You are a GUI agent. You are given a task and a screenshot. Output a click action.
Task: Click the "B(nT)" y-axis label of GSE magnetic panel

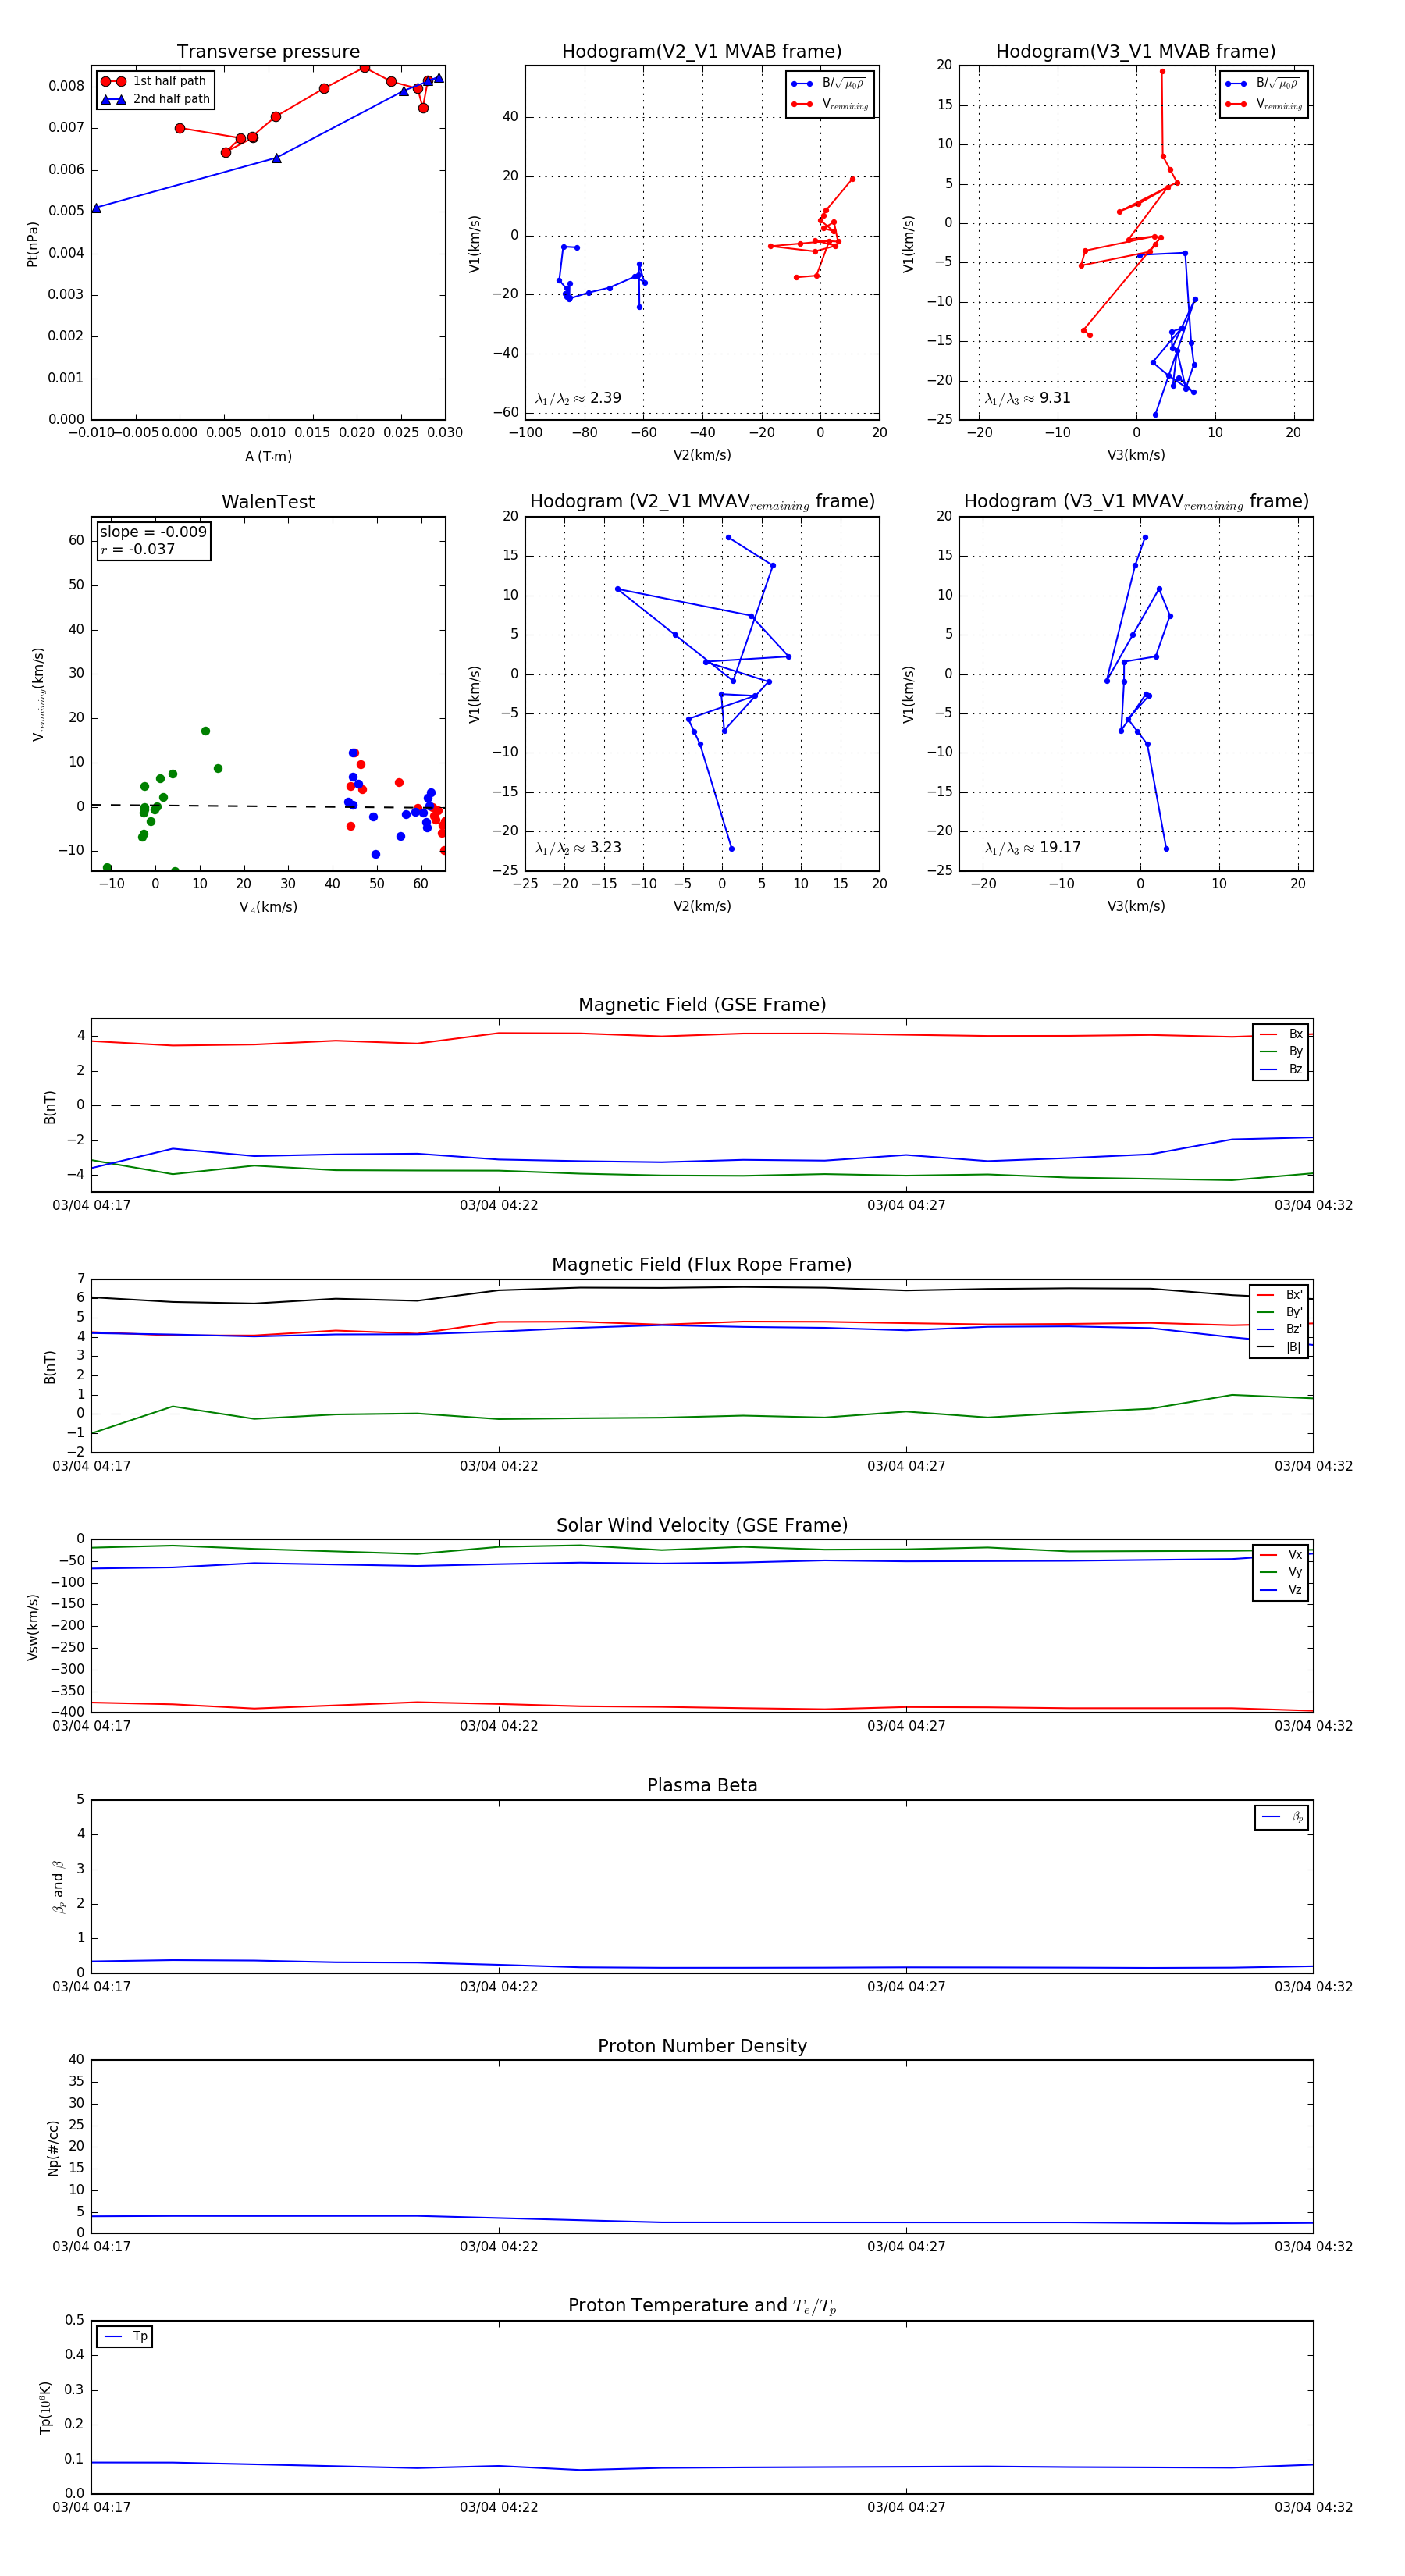[49, 1107]
